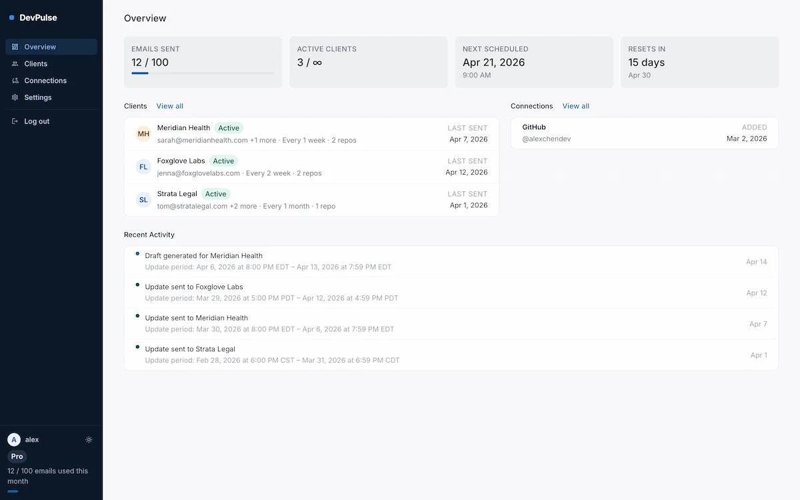800x500 pixels.
Task: Click the DevPulse logo dot
Action: [12, 18]
